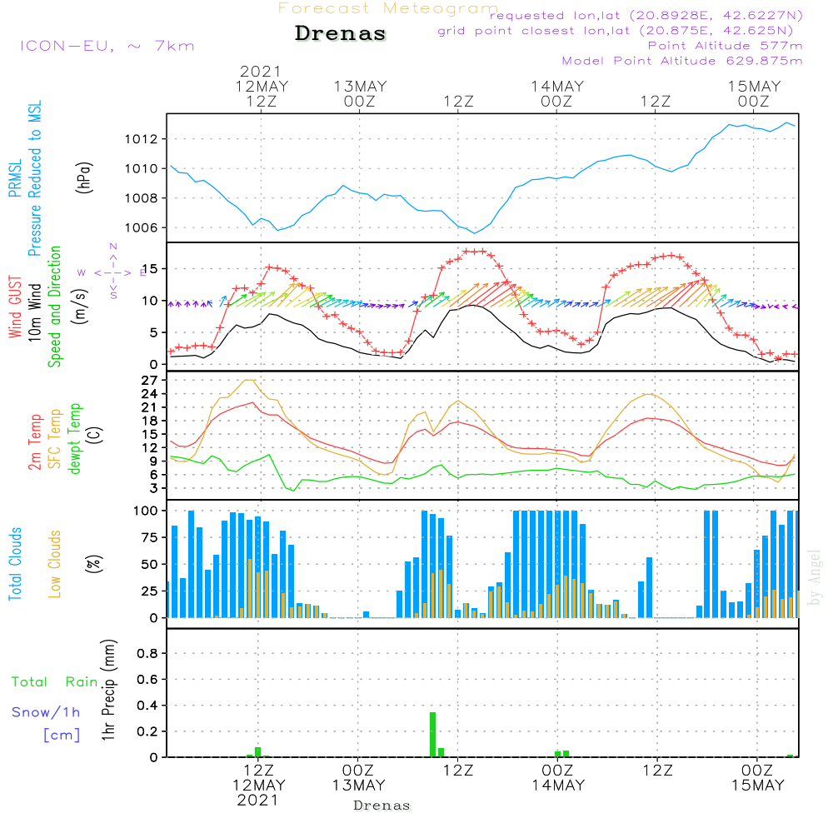Click the 'PRMSL' axis label
This screenshot has width=833, height=833.
[x=15, y=178]
